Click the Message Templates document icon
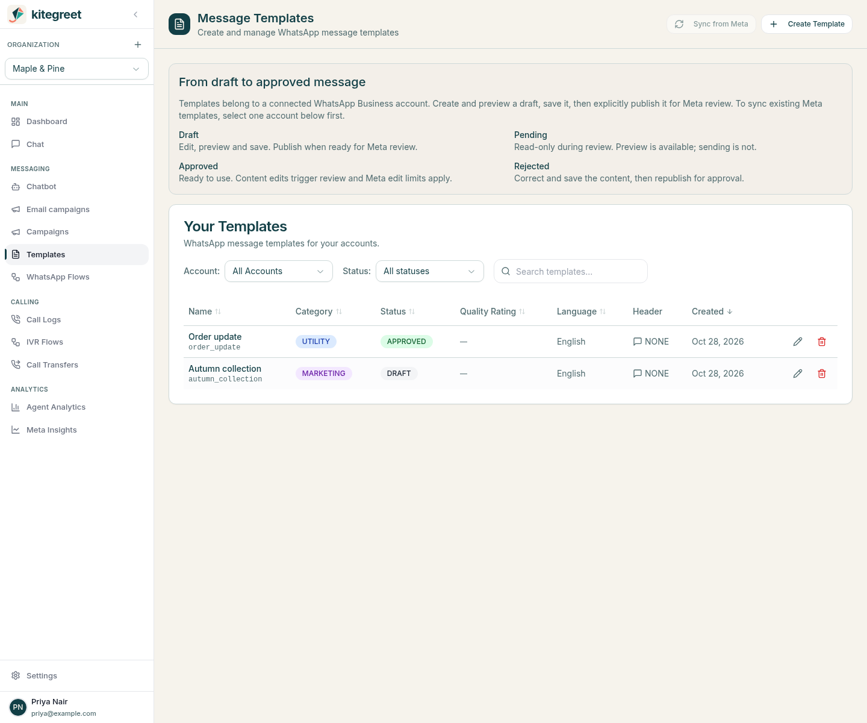867x723 pixels. [179, 24]
